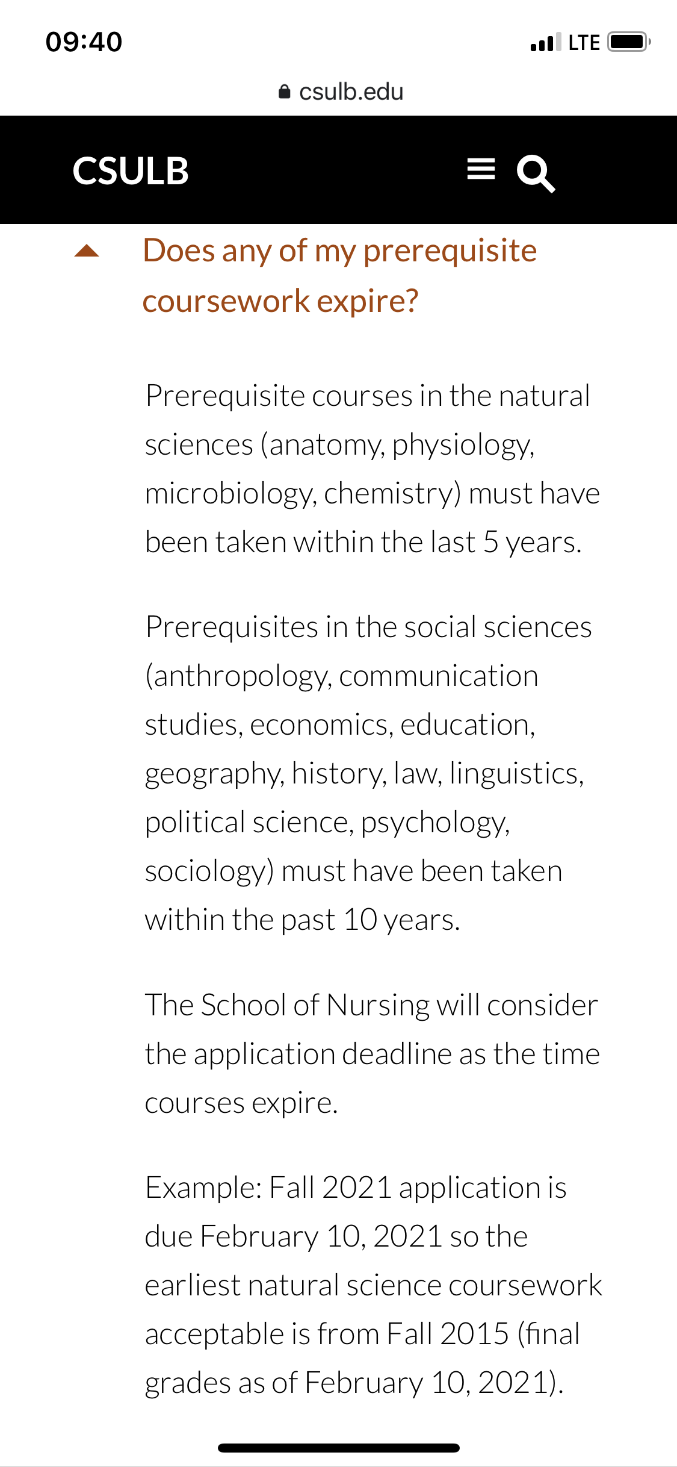Tap the battery icon in status bar

629,42
